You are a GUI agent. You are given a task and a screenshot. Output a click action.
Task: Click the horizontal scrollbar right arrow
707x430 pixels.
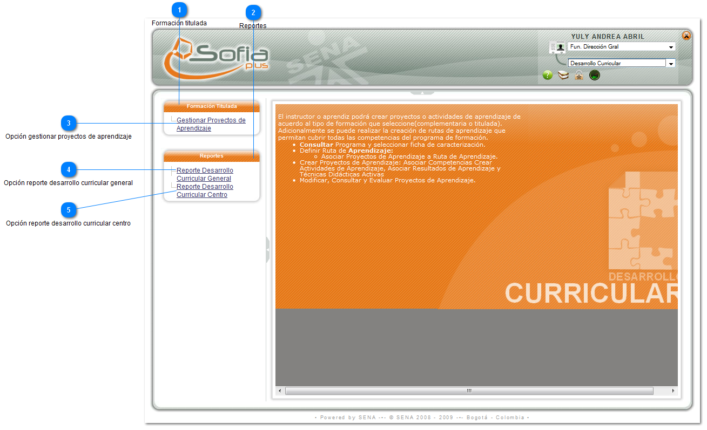(x=673, y=391)
